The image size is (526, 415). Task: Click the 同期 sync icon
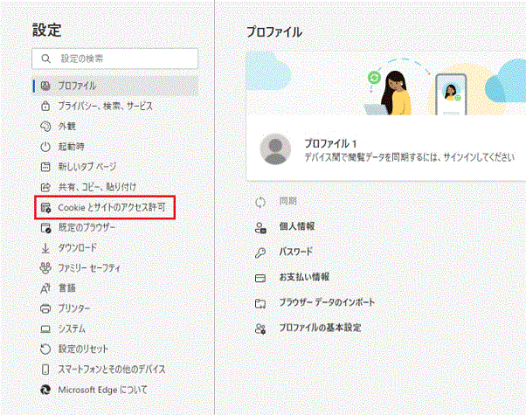pos(260,202)
